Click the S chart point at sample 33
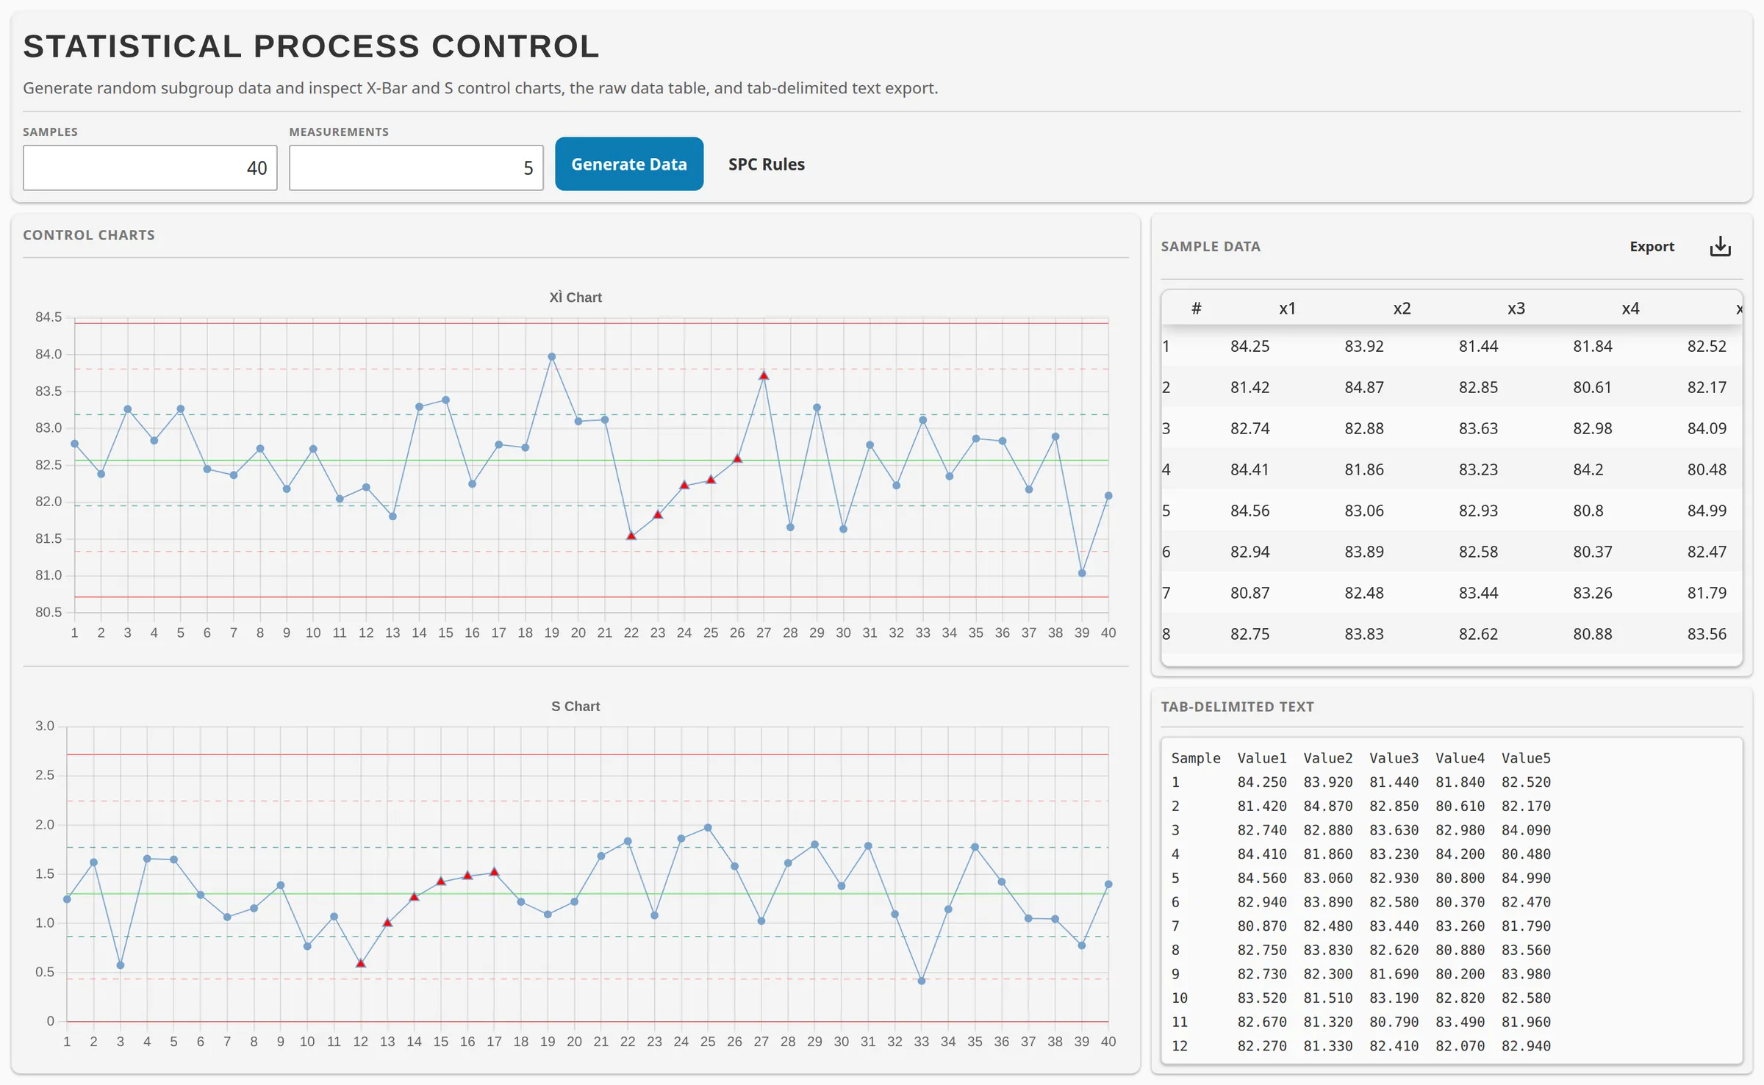Viewport: 1764px width, 1085px height. coord(922,981)
